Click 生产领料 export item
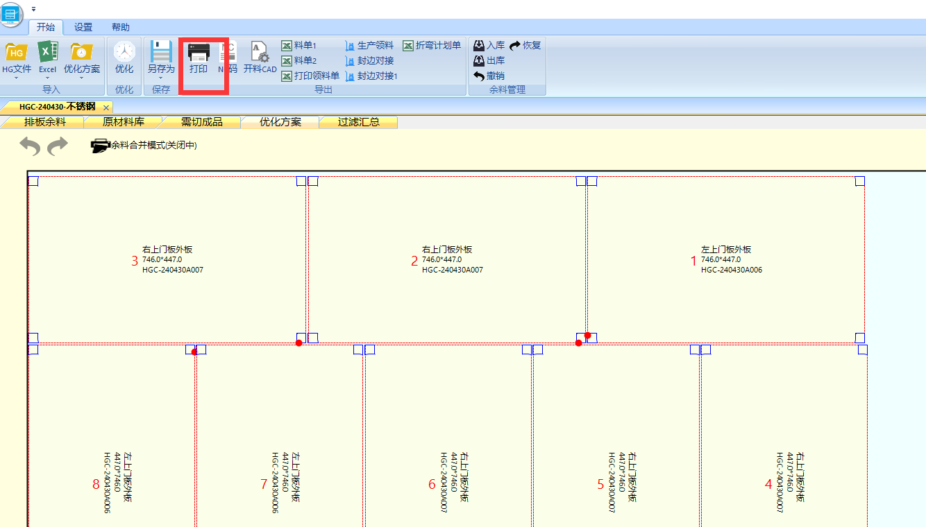This screenshot has height=527, width=926. click(x=369, y=45)
